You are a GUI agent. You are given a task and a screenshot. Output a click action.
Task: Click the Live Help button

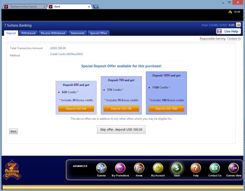click(x=229, y=31)
